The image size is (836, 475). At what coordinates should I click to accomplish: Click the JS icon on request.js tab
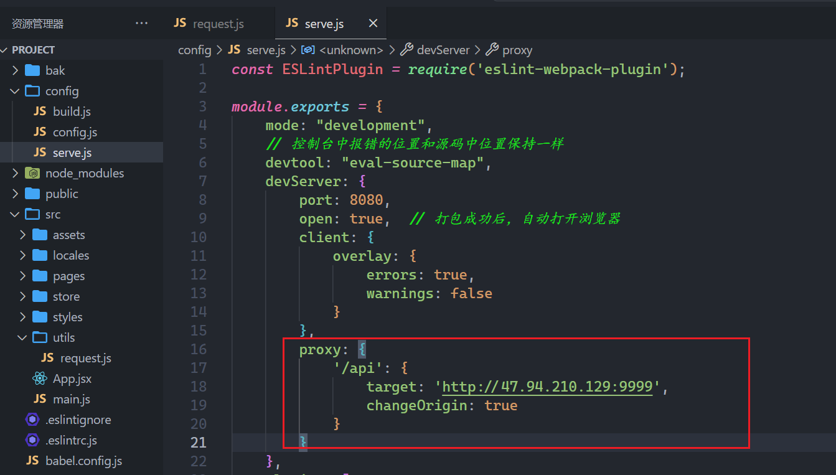(x=180, y=24)
